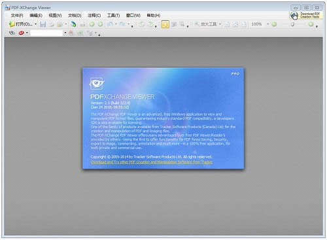Click the Redo arrow icon
This screenshot has height=240, width=327.
(x=122, y=24)
